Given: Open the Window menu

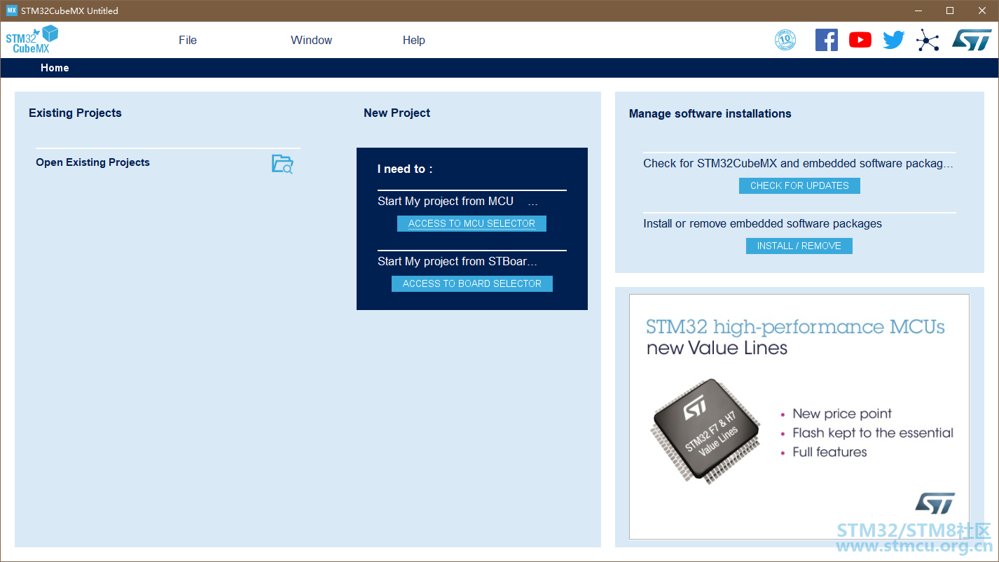Looking at the screenshot, I should tap(312, 40).
